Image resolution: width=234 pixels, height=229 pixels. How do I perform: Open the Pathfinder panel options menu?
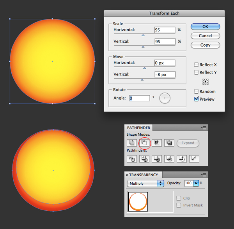pos(205,128)
